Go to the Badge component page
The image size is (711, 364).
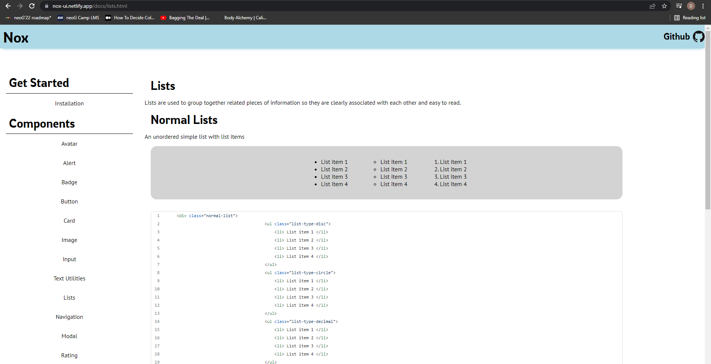tap(69, 182)
